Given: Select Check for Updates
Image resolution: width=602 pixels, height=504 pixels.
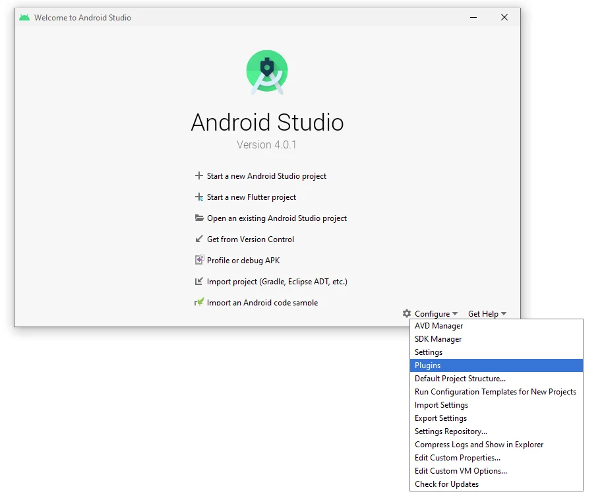Looking at the screenshot, I should (x=497, y=484).
